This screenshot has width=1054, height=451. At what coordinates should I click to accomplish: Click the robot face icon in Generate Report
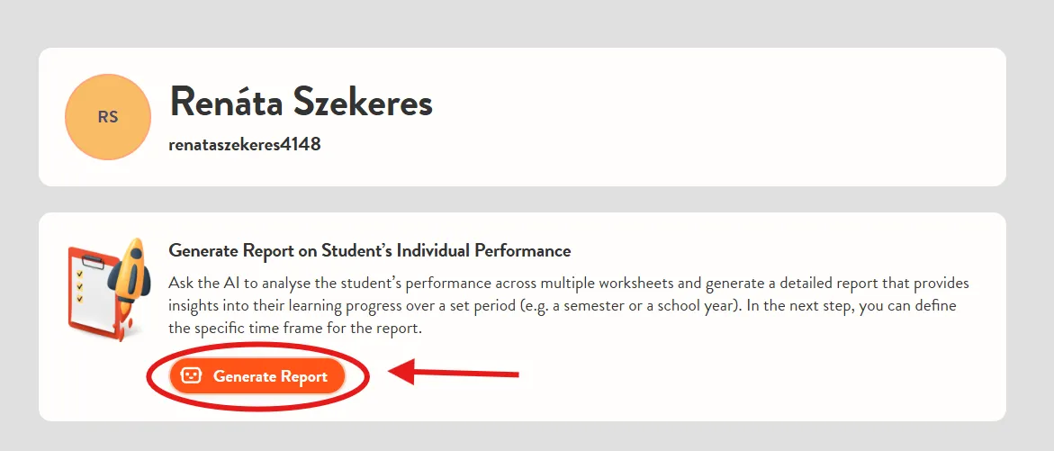point(192,376)
